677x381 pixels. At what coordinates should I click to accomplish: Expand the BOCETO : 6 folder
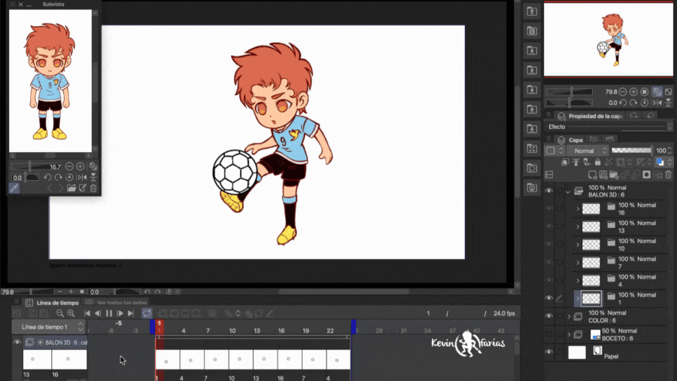coord(569,334)
